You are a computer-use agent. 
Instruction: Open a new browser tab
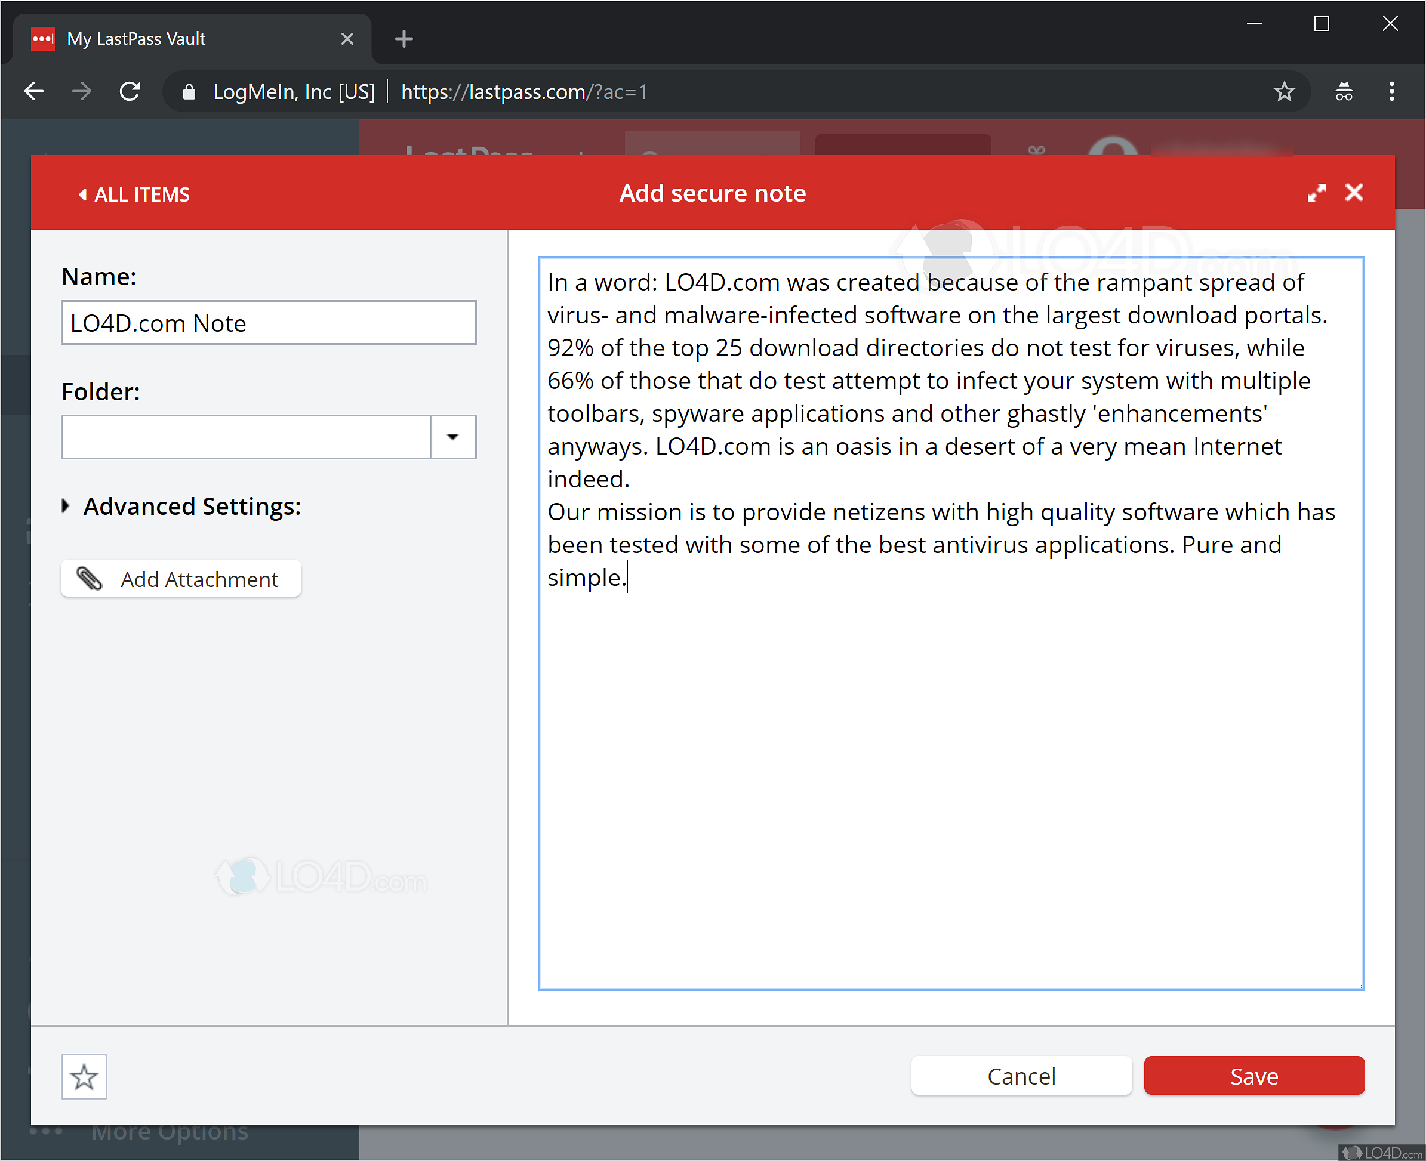tap(404, 39)
